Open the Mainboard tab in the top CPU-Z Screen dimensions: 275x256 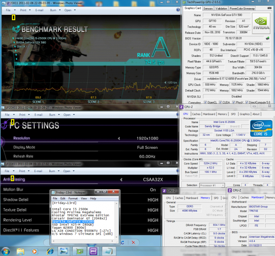pyautogui.click(x=209, y=114)
